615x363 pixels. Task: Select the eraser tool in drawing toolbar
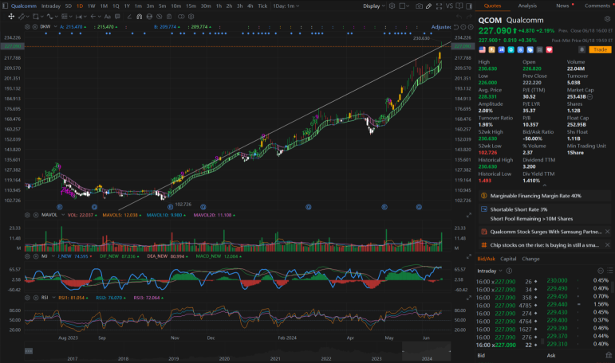pos(129,17)
